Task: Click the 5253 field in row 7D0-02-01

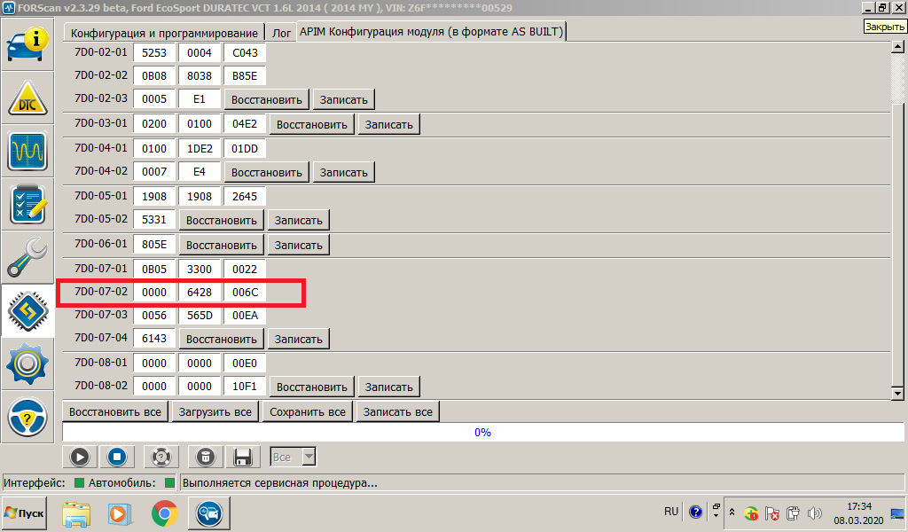Action: pos(154,52)
